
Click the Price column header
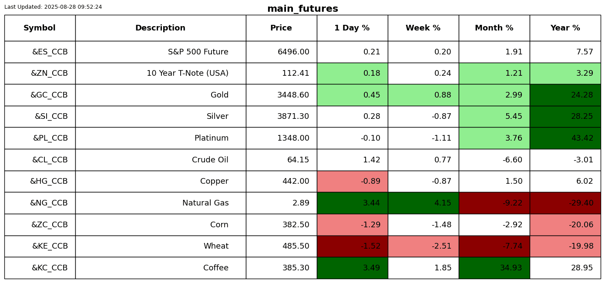pos(281,28)
